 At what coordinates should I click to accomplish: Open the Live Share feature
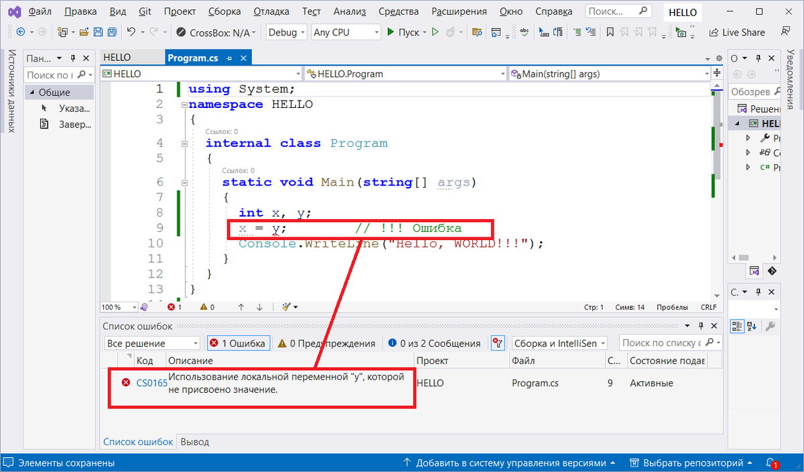736,32
